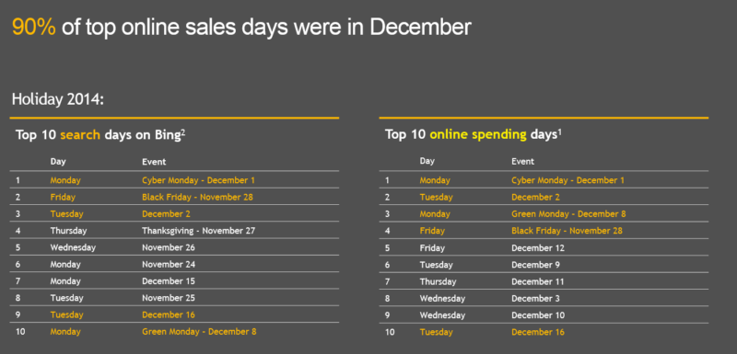The height and width of the screenshot is (354, 737).
Task: Select Green Monday - December 8 in the search table
Action: pos(199,332)
